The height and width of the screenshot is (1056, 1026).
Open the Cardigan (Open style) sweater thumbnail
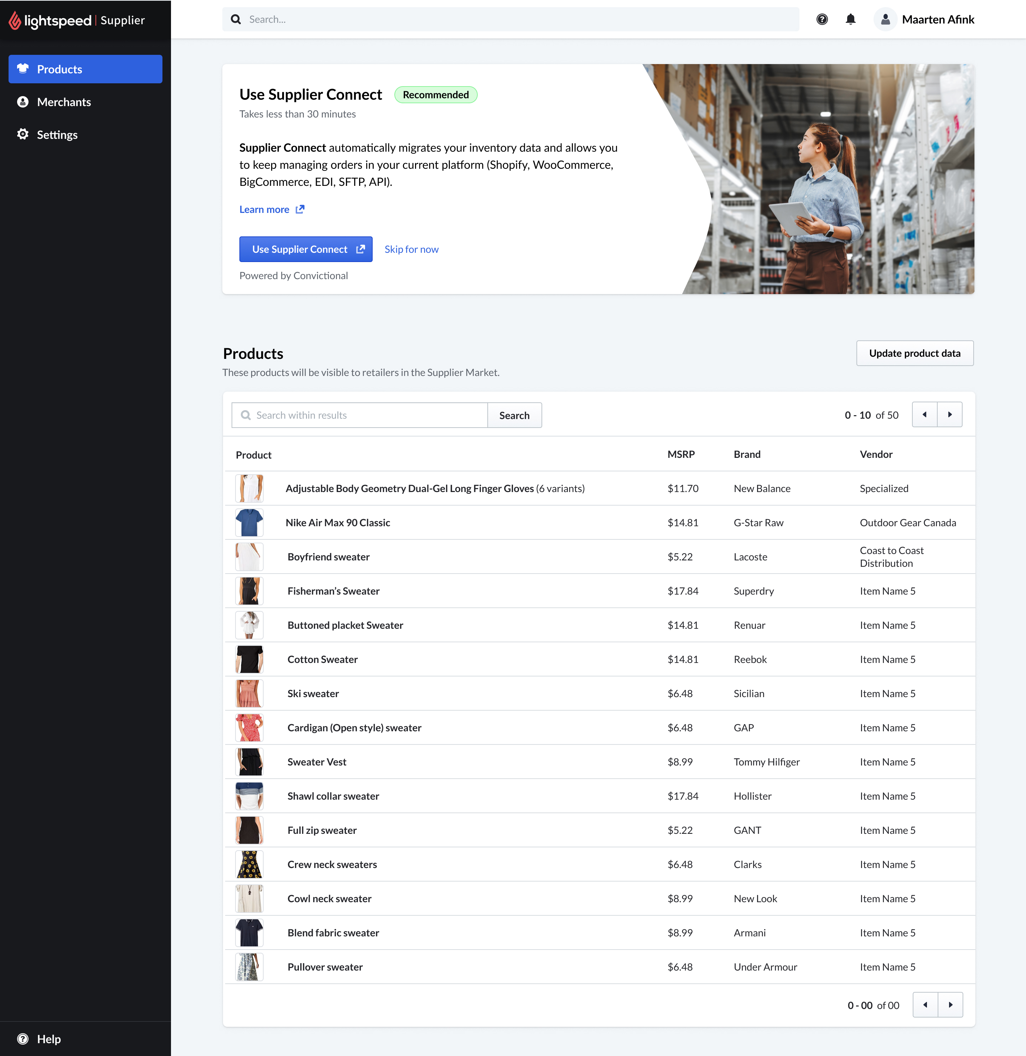tap(249, 728)
